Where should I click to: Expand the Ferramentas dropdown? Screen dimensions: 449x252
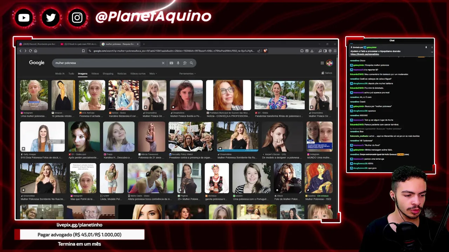click(x=187, y=73)
